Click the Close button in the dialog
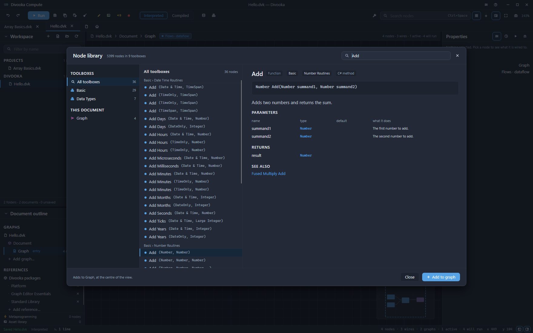 (409, 277)
